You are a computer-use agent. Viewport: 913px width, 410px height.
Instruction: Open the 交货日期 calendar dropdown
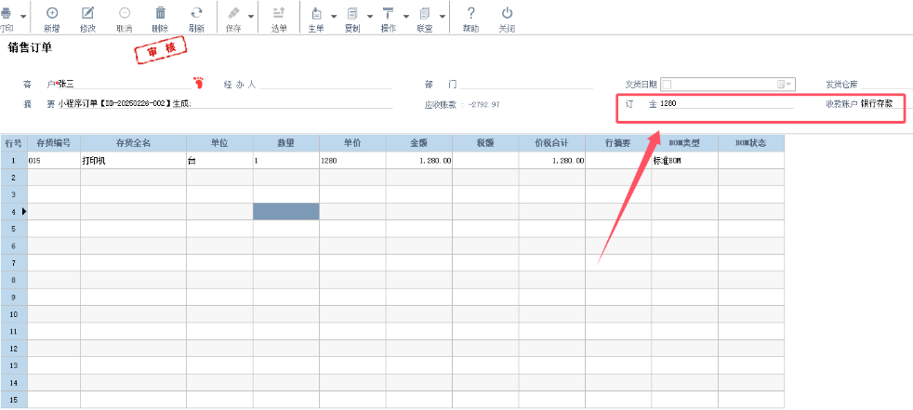coord(785,85)
